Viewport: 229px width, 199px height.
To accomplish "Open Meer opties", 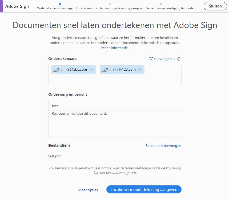I will pos(88,190).
